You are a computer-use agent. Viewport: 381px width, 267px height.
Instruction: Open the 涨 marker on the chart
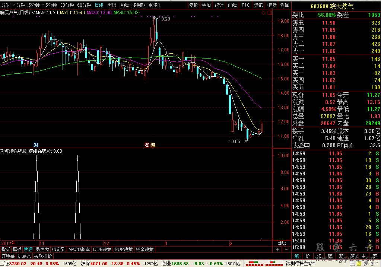click(x=147, y=145)
